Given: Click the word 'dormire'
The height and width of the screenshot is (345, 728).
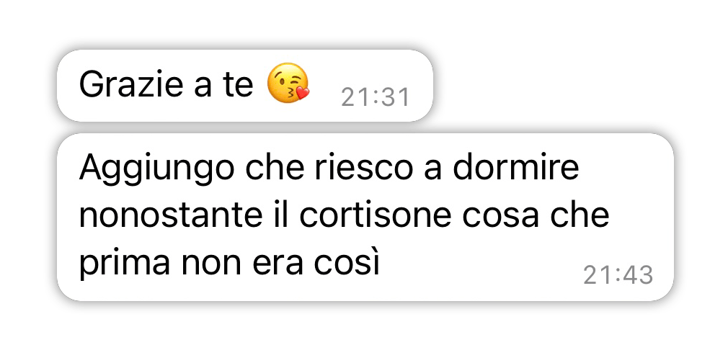Looking at the screenshot, I should pos(516,167).
